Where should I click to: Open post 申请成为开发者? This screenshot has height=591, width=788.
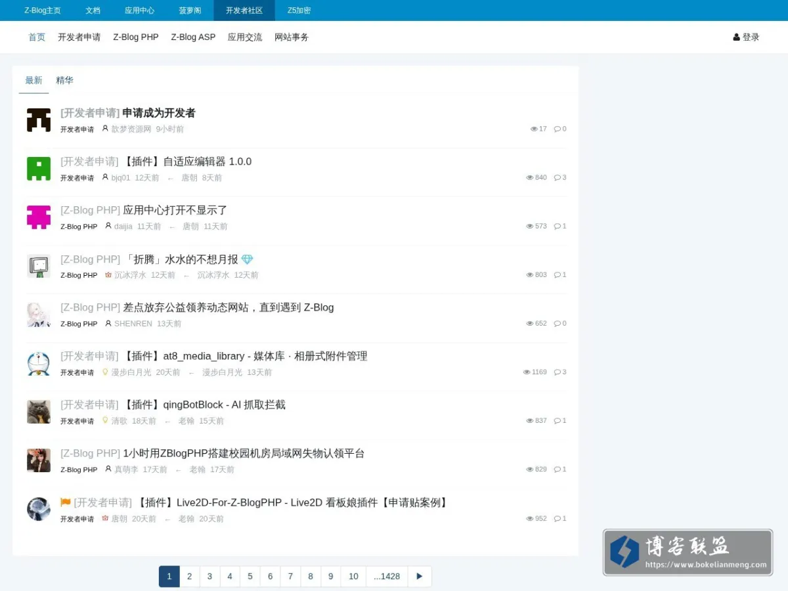point(159,113)
